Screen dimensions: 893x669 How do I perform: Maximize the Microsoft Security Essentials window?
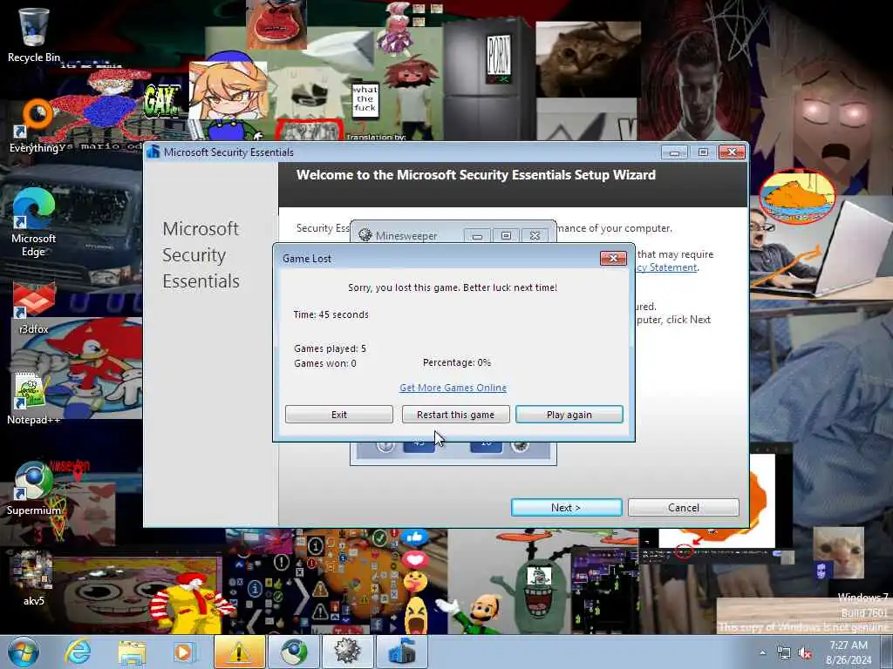coord(704,152)
